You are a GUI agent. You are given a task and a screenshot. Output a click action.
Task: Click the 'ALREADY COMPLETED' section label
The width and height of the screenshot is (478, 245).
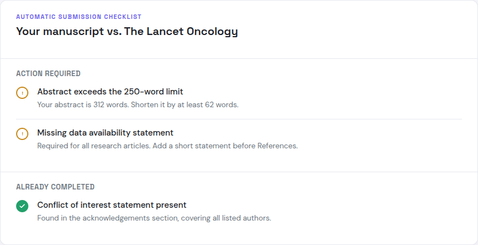coord(56,187)
